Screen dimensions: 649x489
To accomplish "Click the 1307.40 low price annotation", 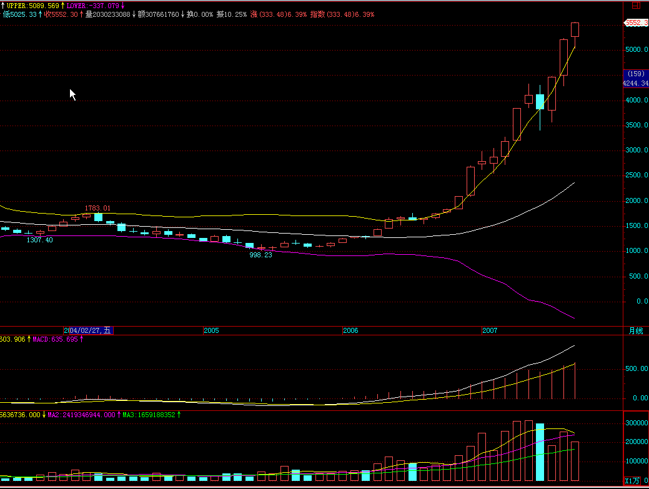I will coord(40,240).
